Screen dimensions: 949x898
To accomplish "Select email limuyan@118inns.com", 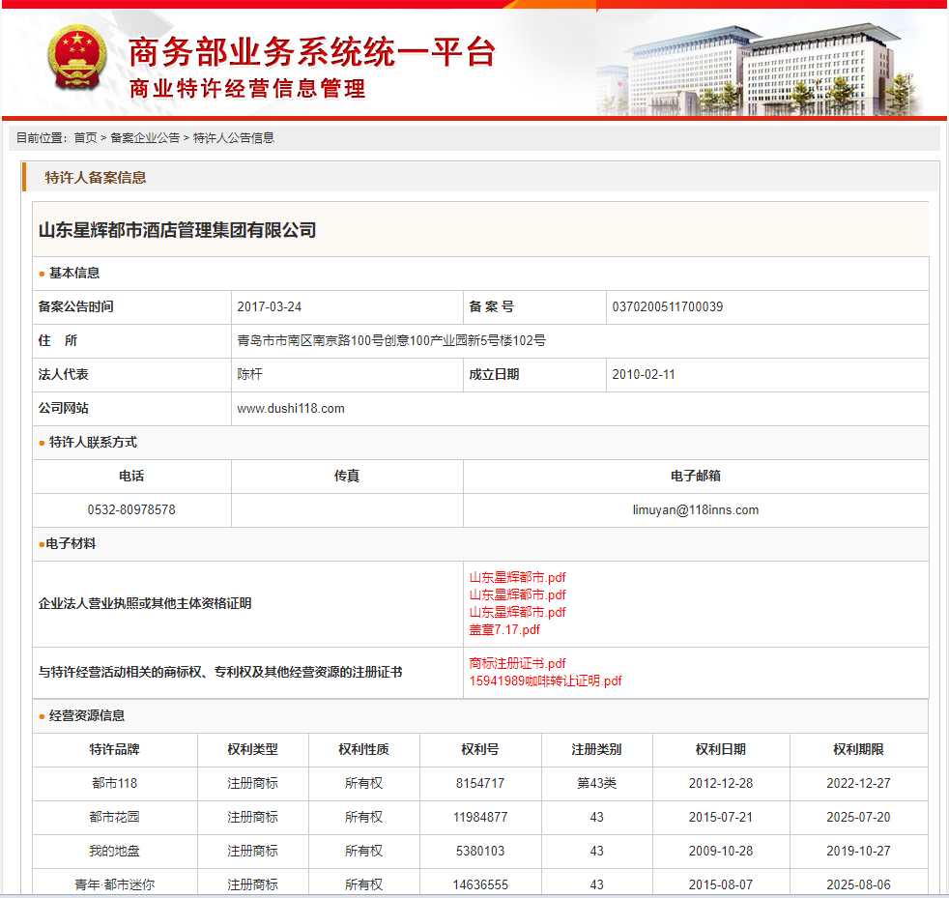I will click(x=696, y=510).
